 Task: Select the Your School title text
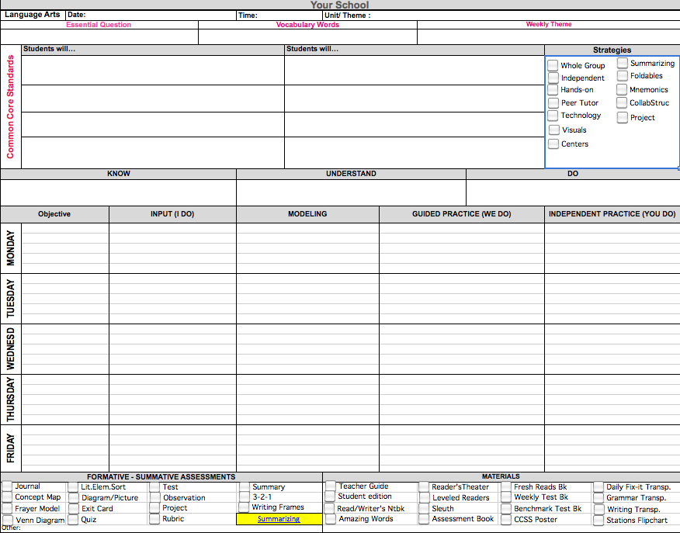[x=339, y=5]
